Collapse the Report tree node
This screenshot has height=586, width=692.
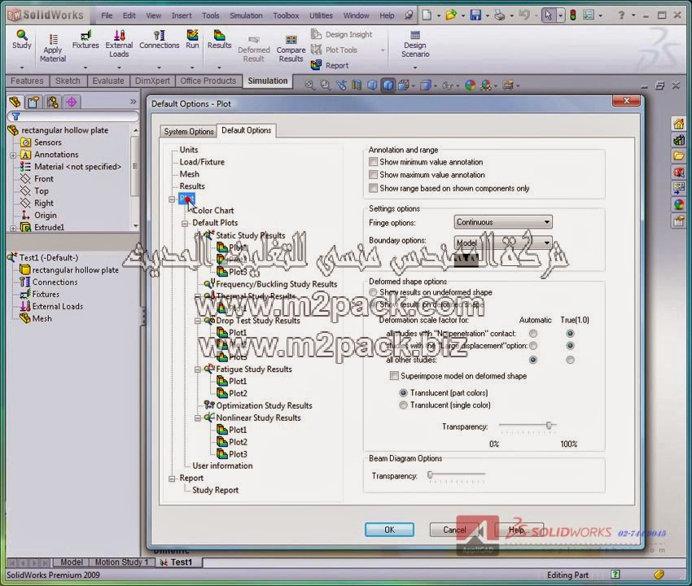[172, 479]
